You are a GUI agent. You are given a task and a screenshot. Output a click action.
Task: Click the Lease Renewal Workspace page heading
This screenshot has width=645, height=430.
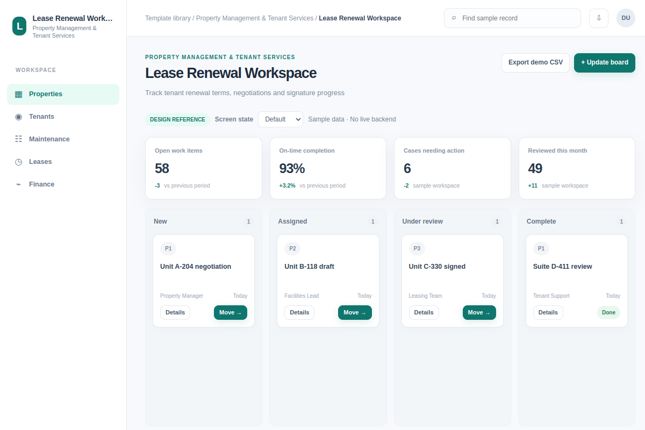pos(231,73)
